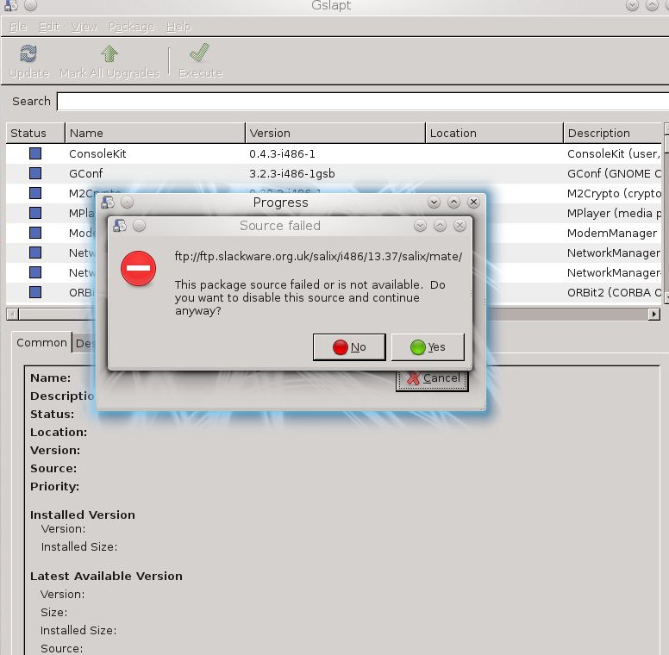Open the Source failed window menu icon
The image size is (669, 655).
coord(119,226)
